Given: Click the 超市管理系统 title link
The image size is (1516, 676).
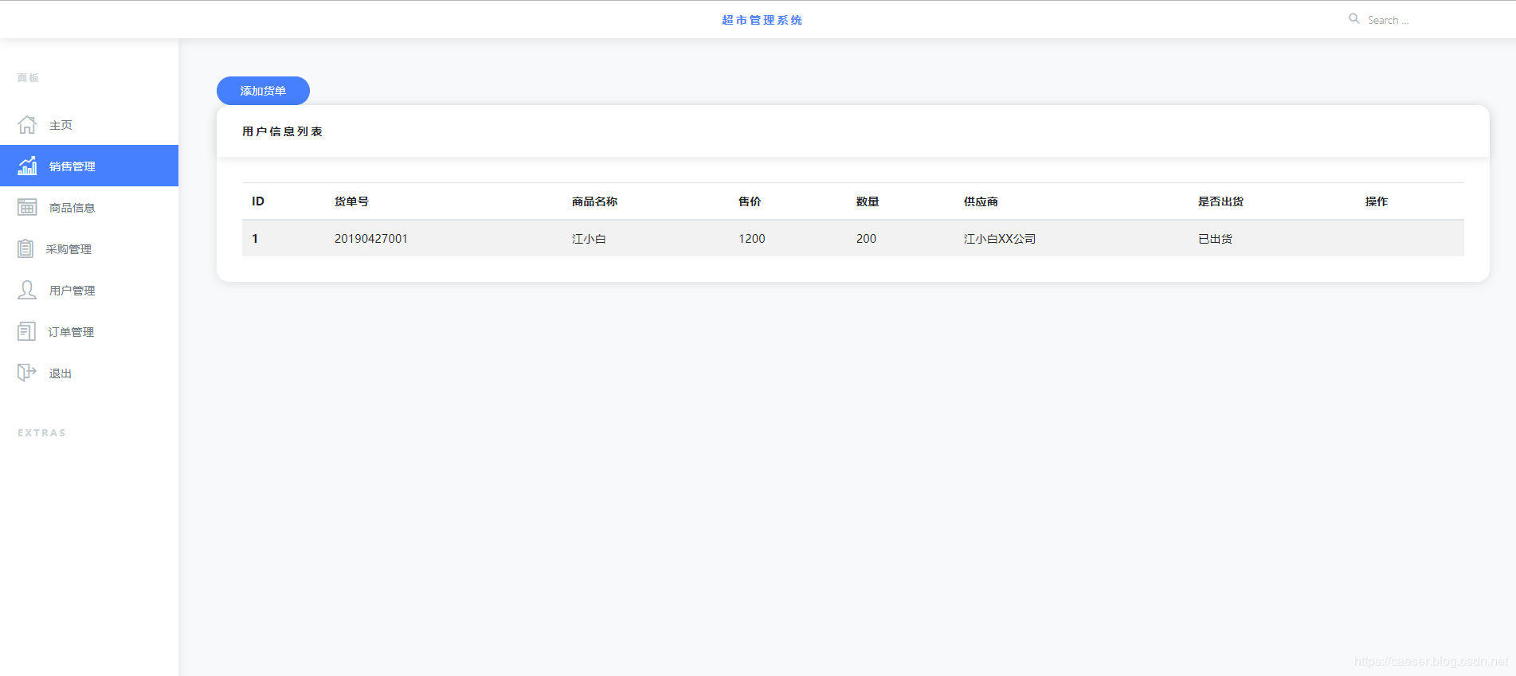Looking at the screenshot, I should coord(762,20).
